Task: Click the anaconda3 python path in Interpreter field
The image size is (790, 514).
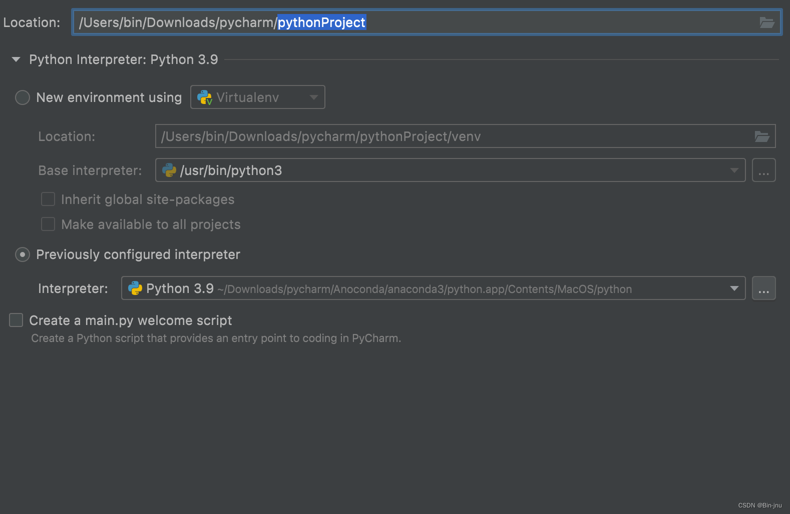Action: pyautogui.click(x=425, y=289)
